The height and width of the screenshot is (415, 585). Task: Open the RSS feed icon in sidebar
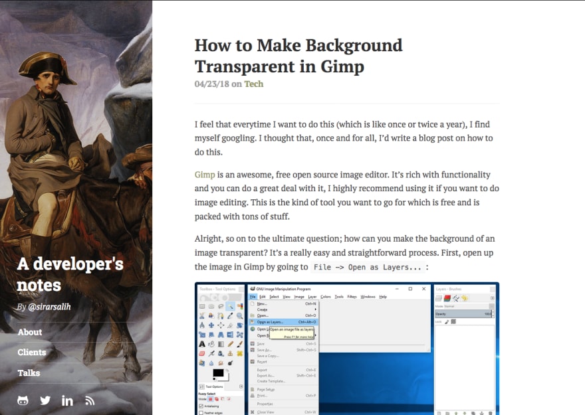click(90, 401)
